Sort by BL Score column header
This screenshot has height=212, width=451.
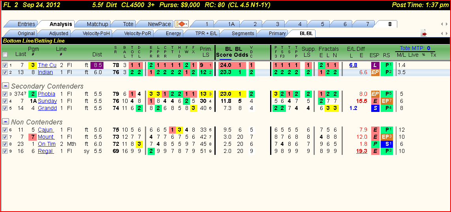224,52
